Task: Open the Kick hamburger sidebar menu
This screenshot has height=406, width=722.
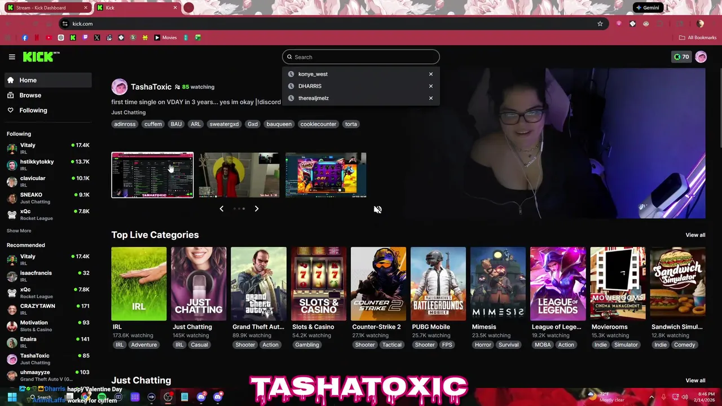Action: tap(12, 57)
